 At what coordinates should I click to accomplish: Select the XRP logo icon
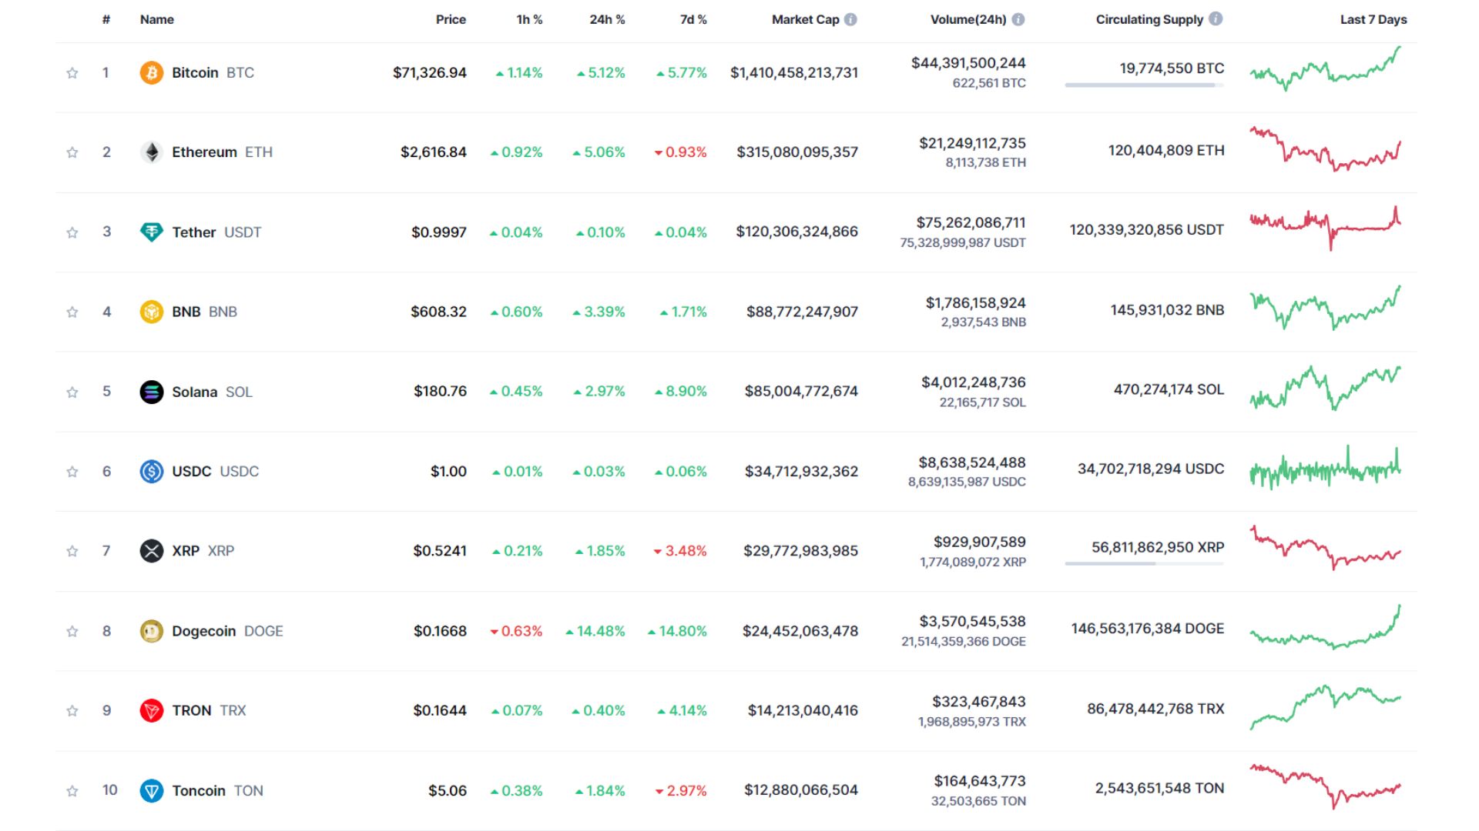(152, 551)
